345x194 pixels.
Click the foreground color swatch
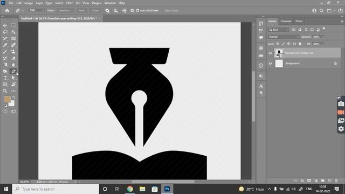click(7, 99)
